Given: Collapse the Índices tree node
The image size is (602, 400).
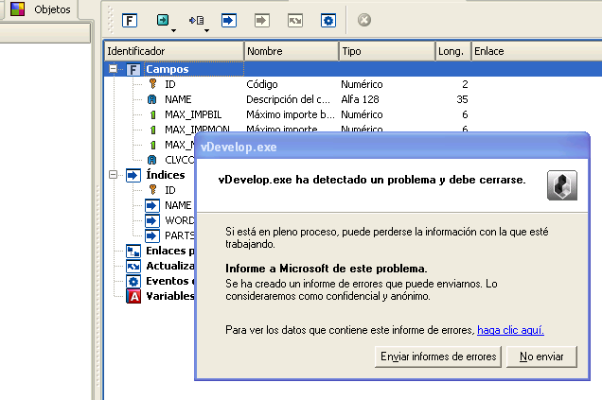Looking at the screenshot, I should [x=113, y=175].
